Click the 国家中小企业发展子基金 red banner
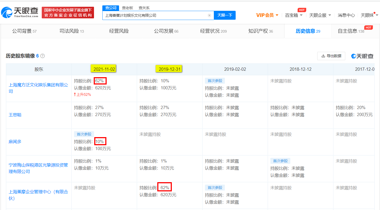Viewport: 380px width, 210px height. pyautogui.click(x=68, y=13)
